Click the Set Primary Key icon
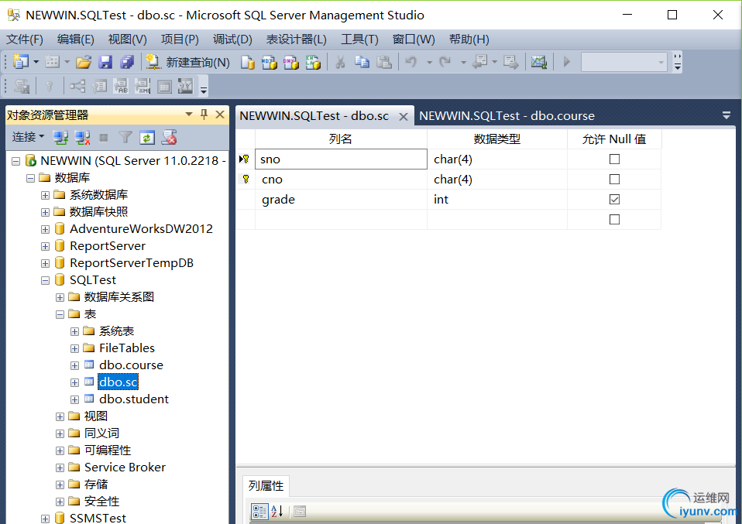Viewport: 742px width, 524px height. click(x=49, y=87)
